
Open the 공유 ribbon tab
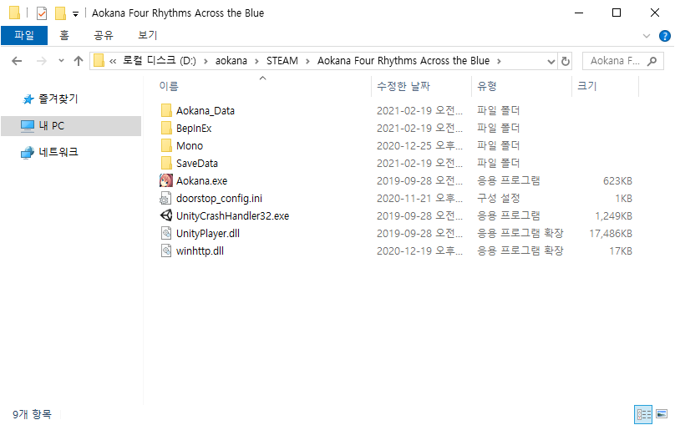click(x=104, y=35)
